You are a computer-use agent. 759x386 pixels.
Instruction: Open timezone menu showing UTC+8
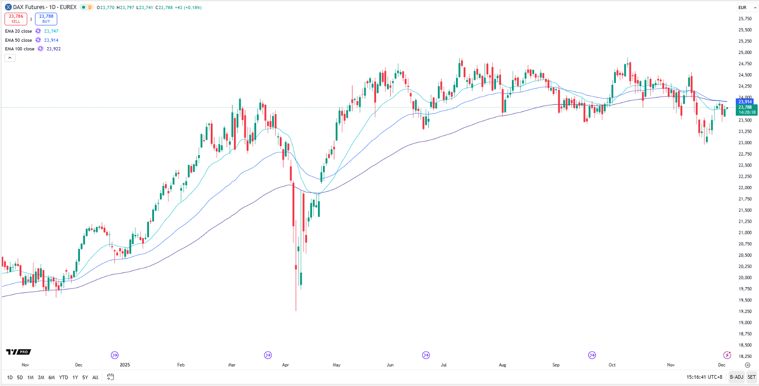tap(704, 377)
